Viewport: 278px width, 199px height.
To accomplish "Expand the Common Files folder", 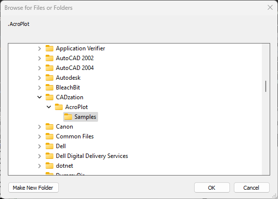I will [x=40, y=136].
